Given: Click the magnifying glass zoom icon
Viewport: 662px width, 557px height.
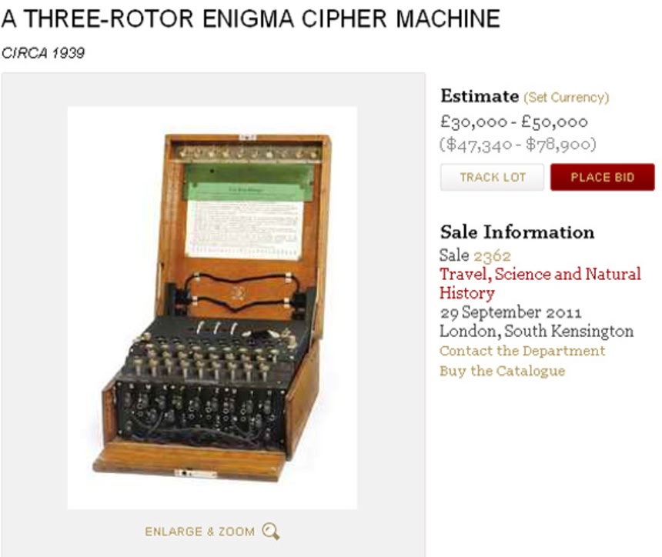Looking at the screenshot, I should coord(271,532).
